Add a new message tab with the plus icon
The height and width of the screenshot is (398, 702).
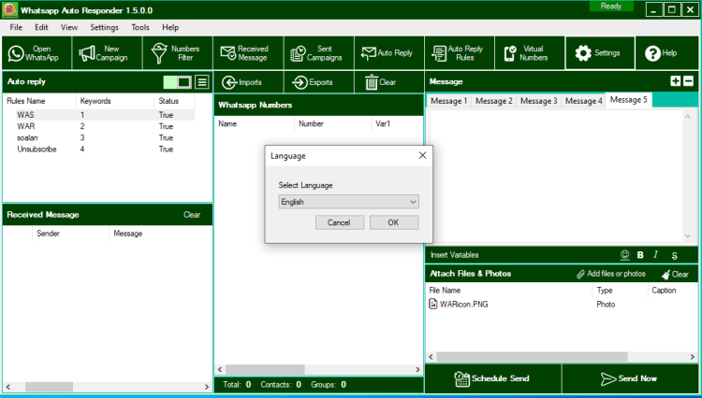(x=675, y=81)
